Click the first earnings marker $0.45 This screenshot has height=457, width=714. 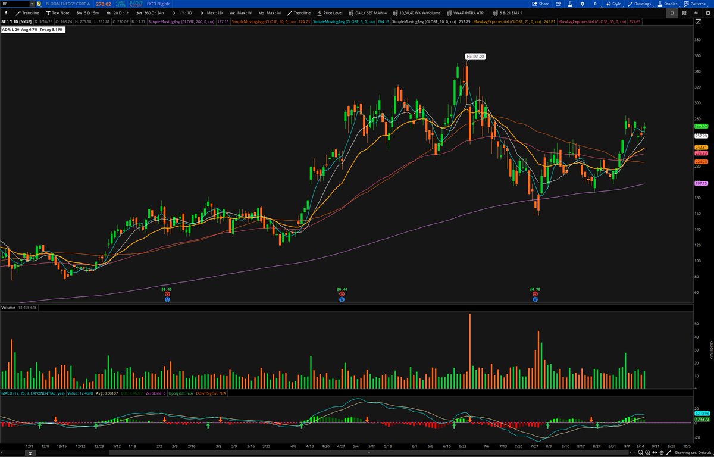(x=167, y=290)
